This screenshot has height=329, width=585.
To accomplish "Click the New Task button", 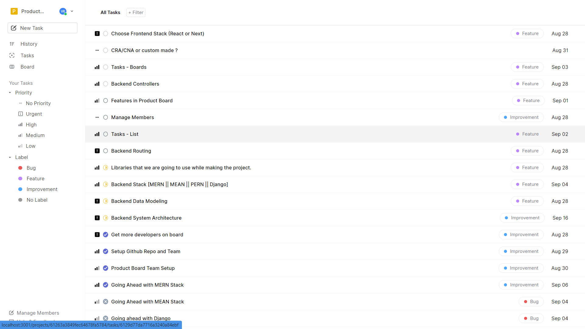I will [x=42, y=28].
